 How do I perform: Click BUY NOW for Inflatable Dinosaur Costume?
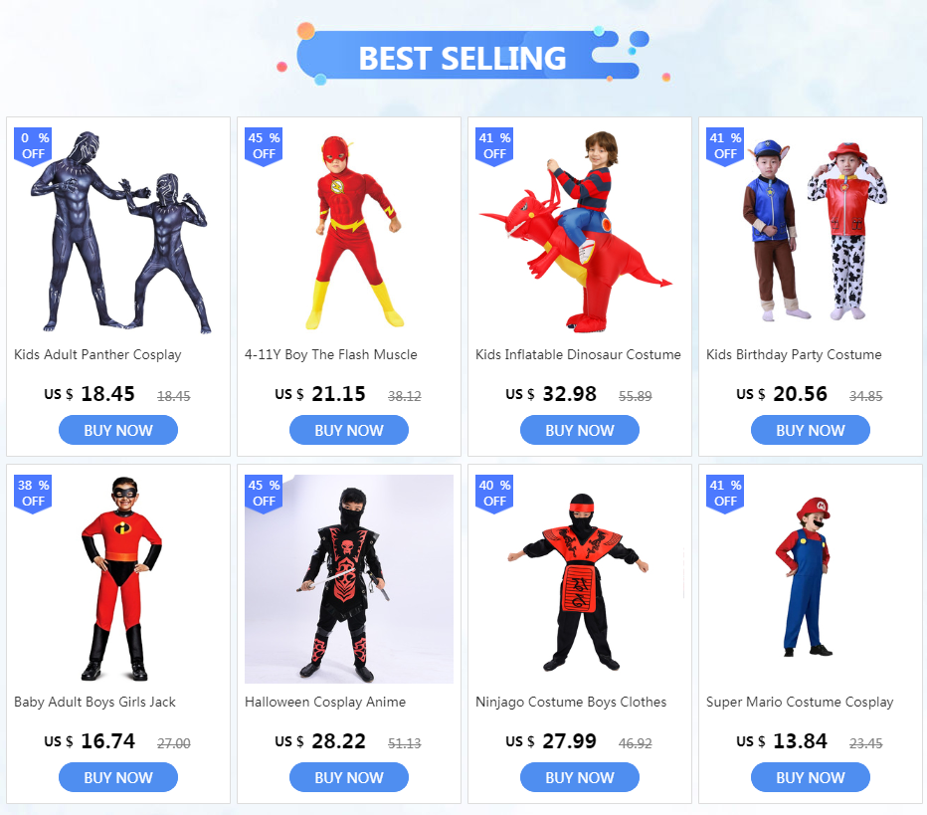point(579,430)
